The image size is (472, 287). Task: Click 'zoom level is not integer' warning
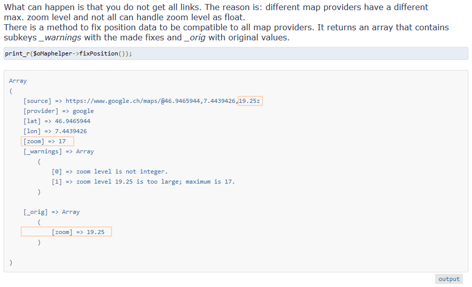click(110, 171)
